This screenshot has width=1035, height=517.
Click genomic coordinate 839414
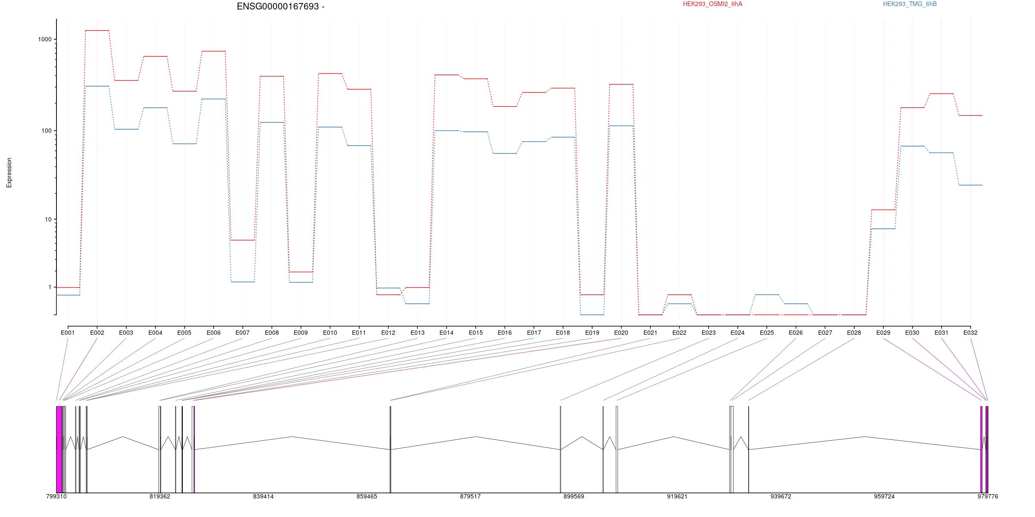tap(263, 497)
